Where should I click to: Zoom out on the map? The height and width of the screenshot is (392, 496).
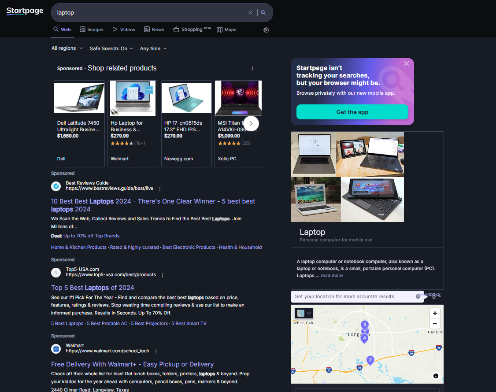click(435, 324)
